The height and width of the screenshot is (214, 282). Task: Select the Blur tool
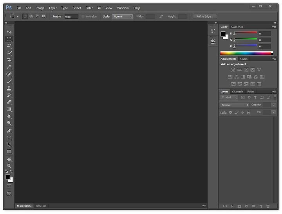[x=9, y=116]
